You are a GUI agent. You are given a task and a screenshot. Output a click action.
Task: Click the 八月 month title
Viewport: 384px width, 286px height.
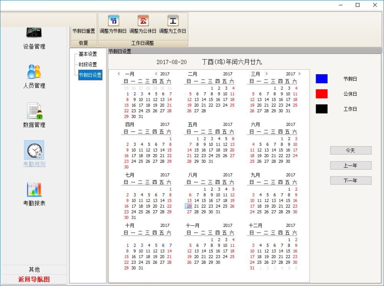192,175
